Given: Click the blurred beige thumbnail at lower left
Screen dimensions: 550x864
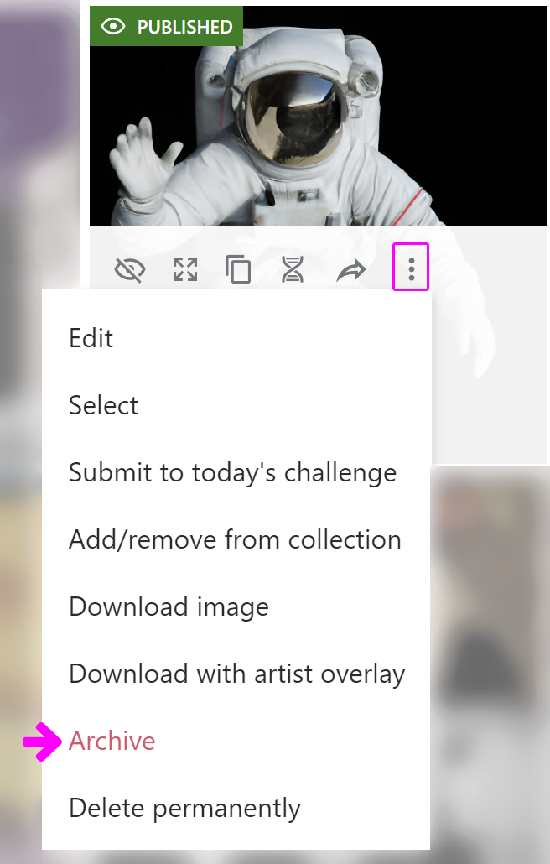Looking at the screenshot, I should 20,629.
